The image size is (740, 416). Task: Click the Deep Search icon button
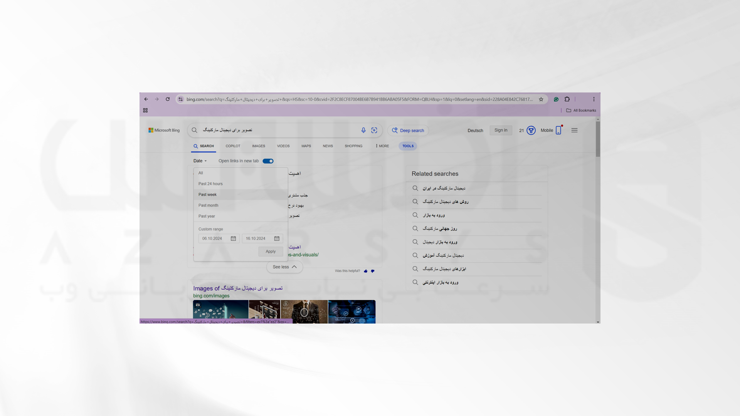click(x=395, y=130)
